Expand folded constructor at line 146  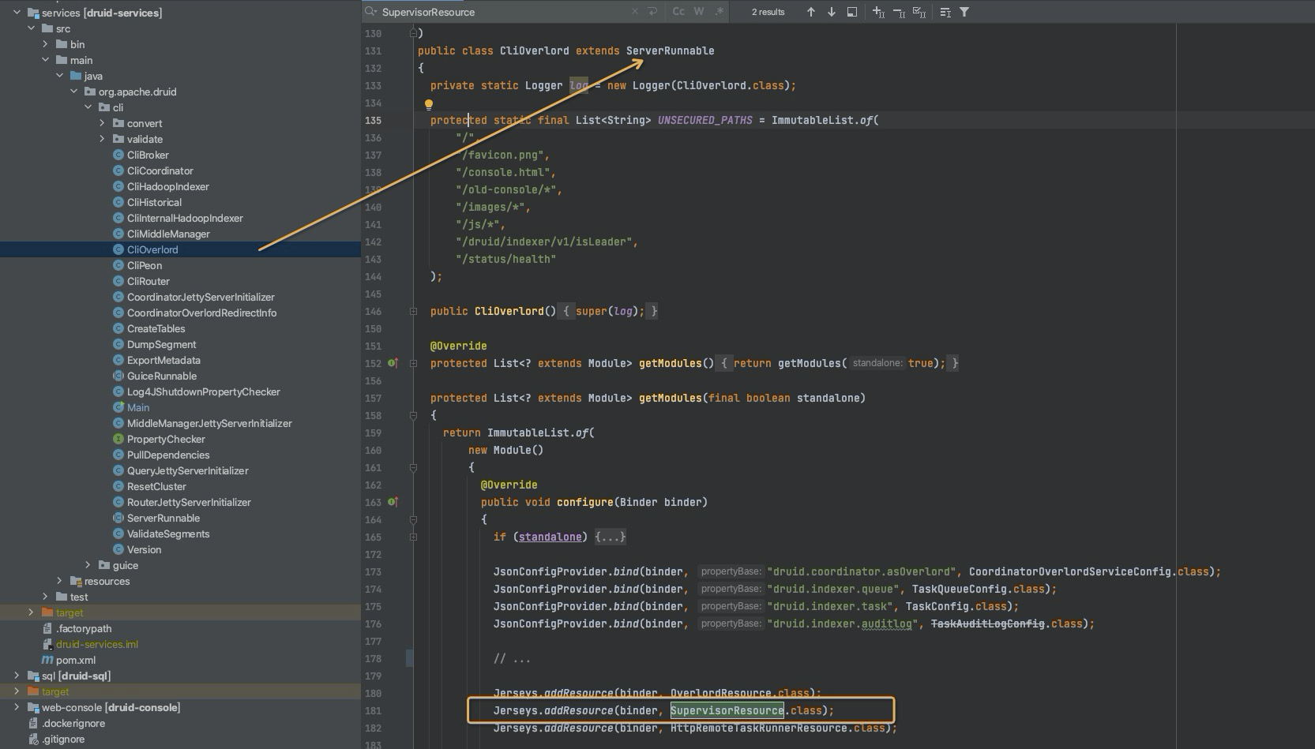413,311
